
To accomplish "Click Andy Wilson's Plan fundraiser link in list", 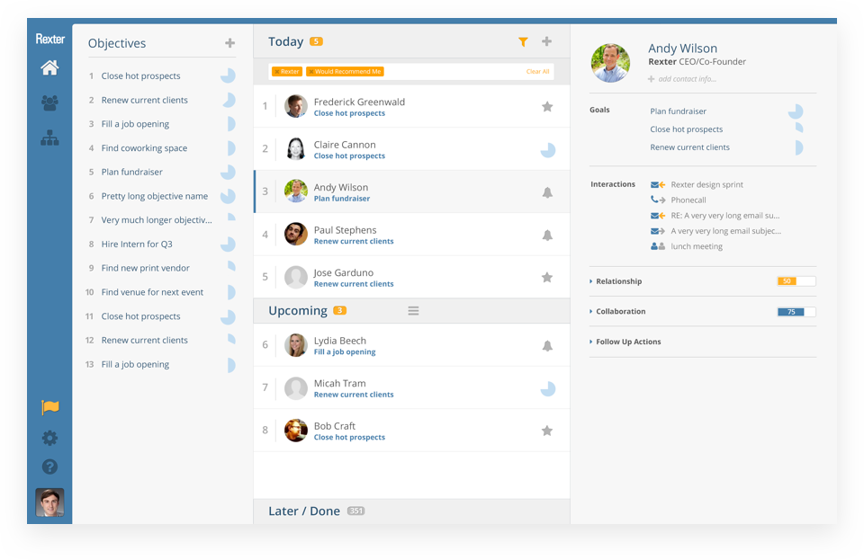I will click(x=342, y=199).
